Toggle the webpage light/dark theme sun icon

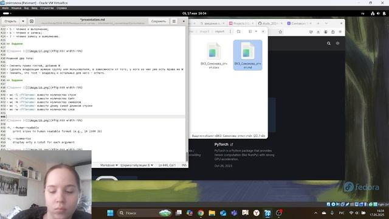338,43
